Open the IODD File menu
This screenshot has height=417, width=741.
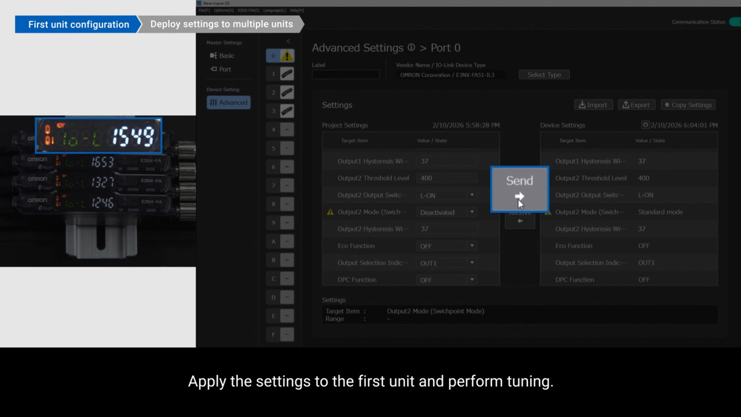coord(248,10)
